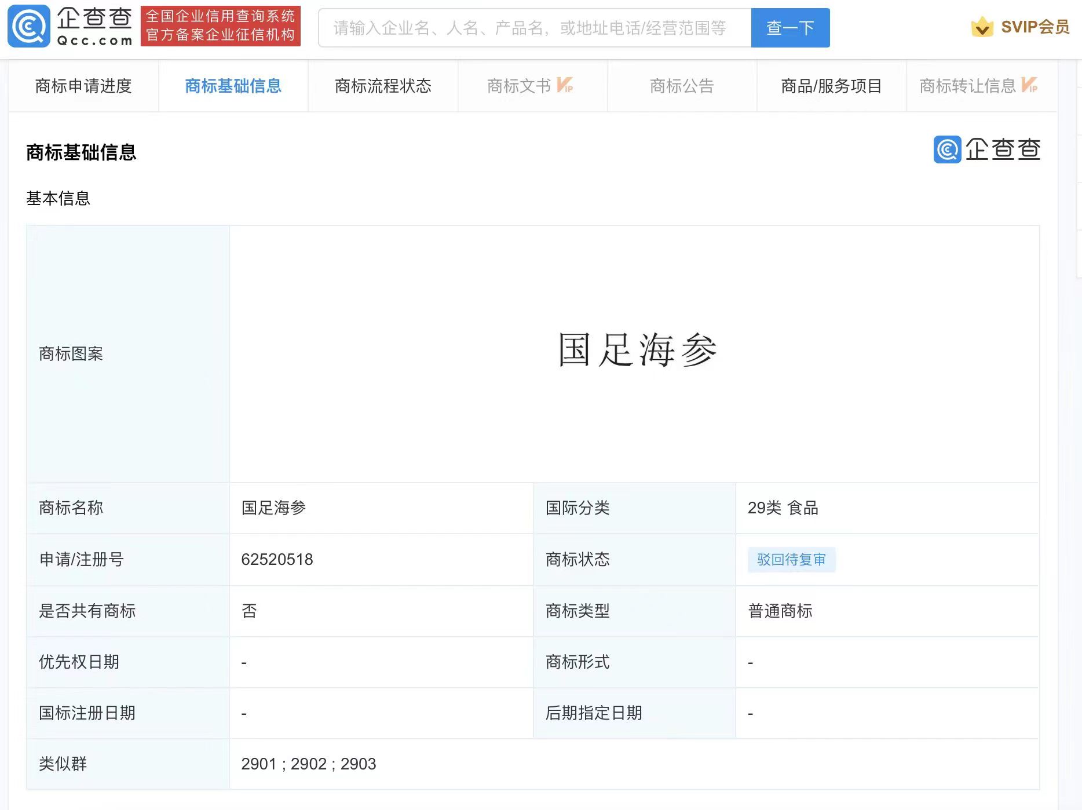Open the 商品/服务项目 tab
The height and width of the screenshot is (810, 1082).
point(831,86)
